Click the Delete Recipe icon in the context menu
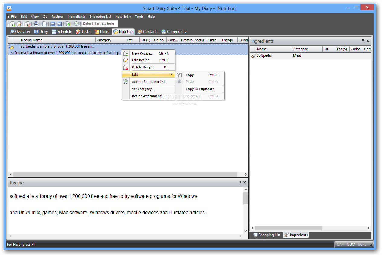 click(126, 67)
